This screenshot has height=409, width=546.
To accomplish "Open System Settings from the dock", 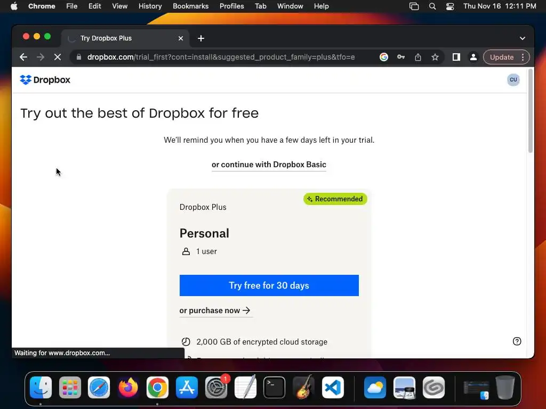I will [216, 388].
